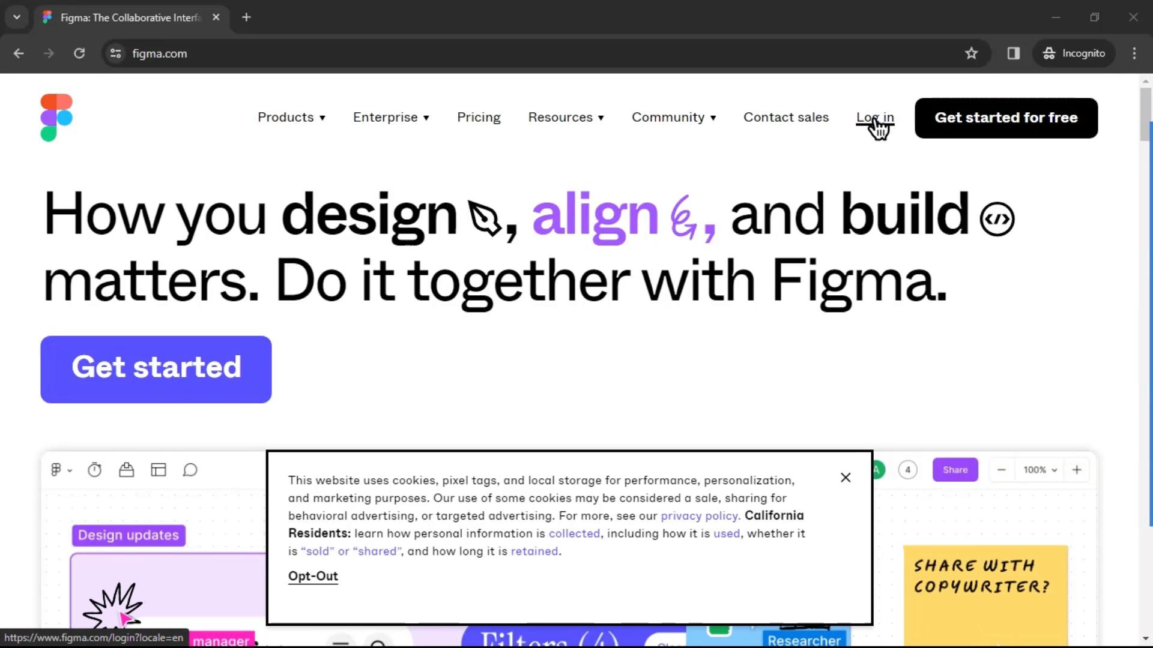Click the share button in design panel
Image resolution: width=1153 pixels, height=648 pixels.
click(x=955, y=469)
